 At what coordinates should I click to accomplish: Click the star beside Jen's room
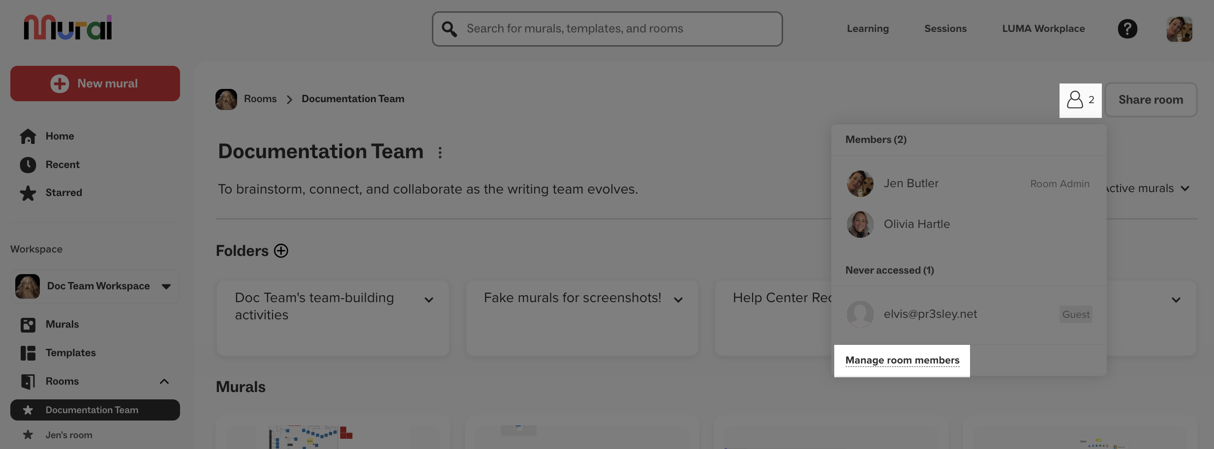click(x=28, y=435)
